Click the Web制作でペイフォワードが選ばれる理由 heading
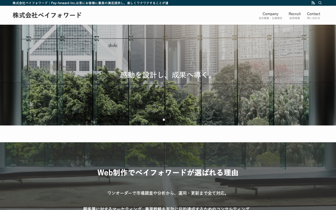Screen dimensions: 336x210 pyautogui.click(x=168, y=172)
